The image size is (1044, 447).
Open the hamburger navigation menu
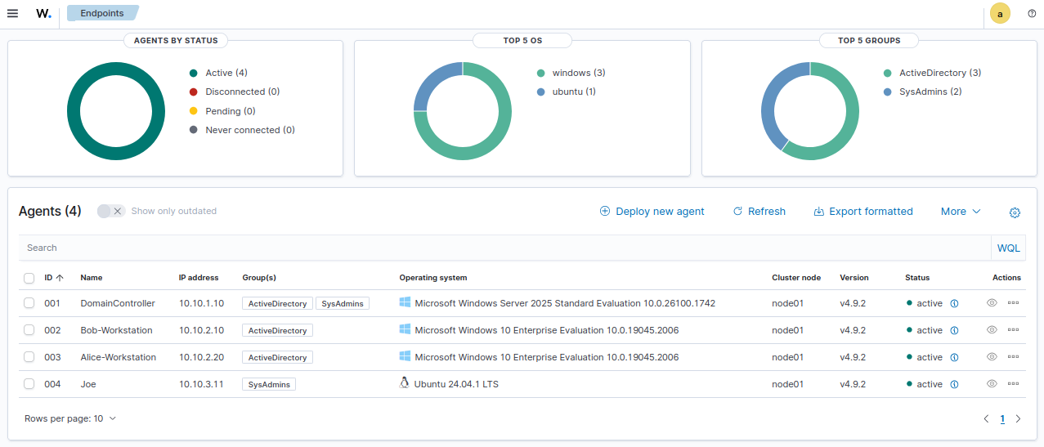point(12,14)
